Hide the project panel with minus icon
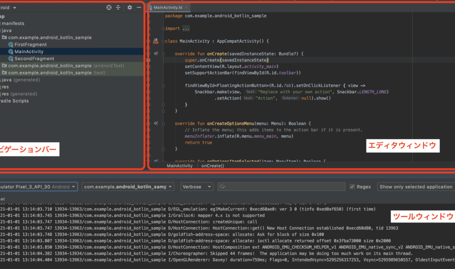Image resolution: width=455 pixels, height=269 pixels. click(x=139, y=8)
